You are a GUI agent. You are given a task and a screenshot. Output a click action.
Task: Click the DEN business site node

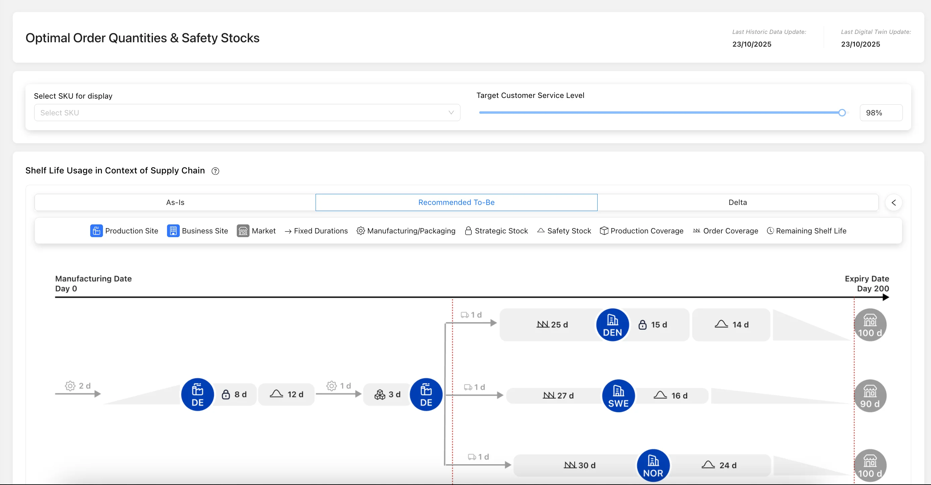(x=612, y=325)
